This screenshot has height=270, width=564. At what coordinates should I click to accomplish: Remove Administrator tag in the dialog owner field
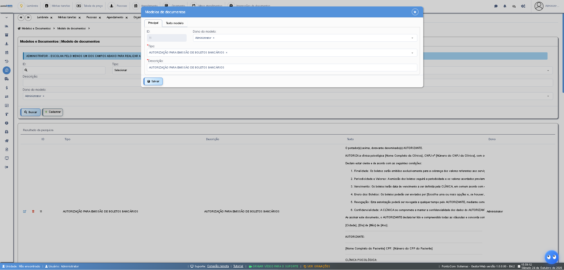(x=214, y=38)
